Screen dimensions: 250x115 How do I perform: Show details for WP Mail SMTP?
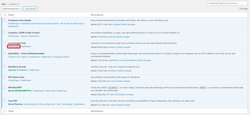127,94
